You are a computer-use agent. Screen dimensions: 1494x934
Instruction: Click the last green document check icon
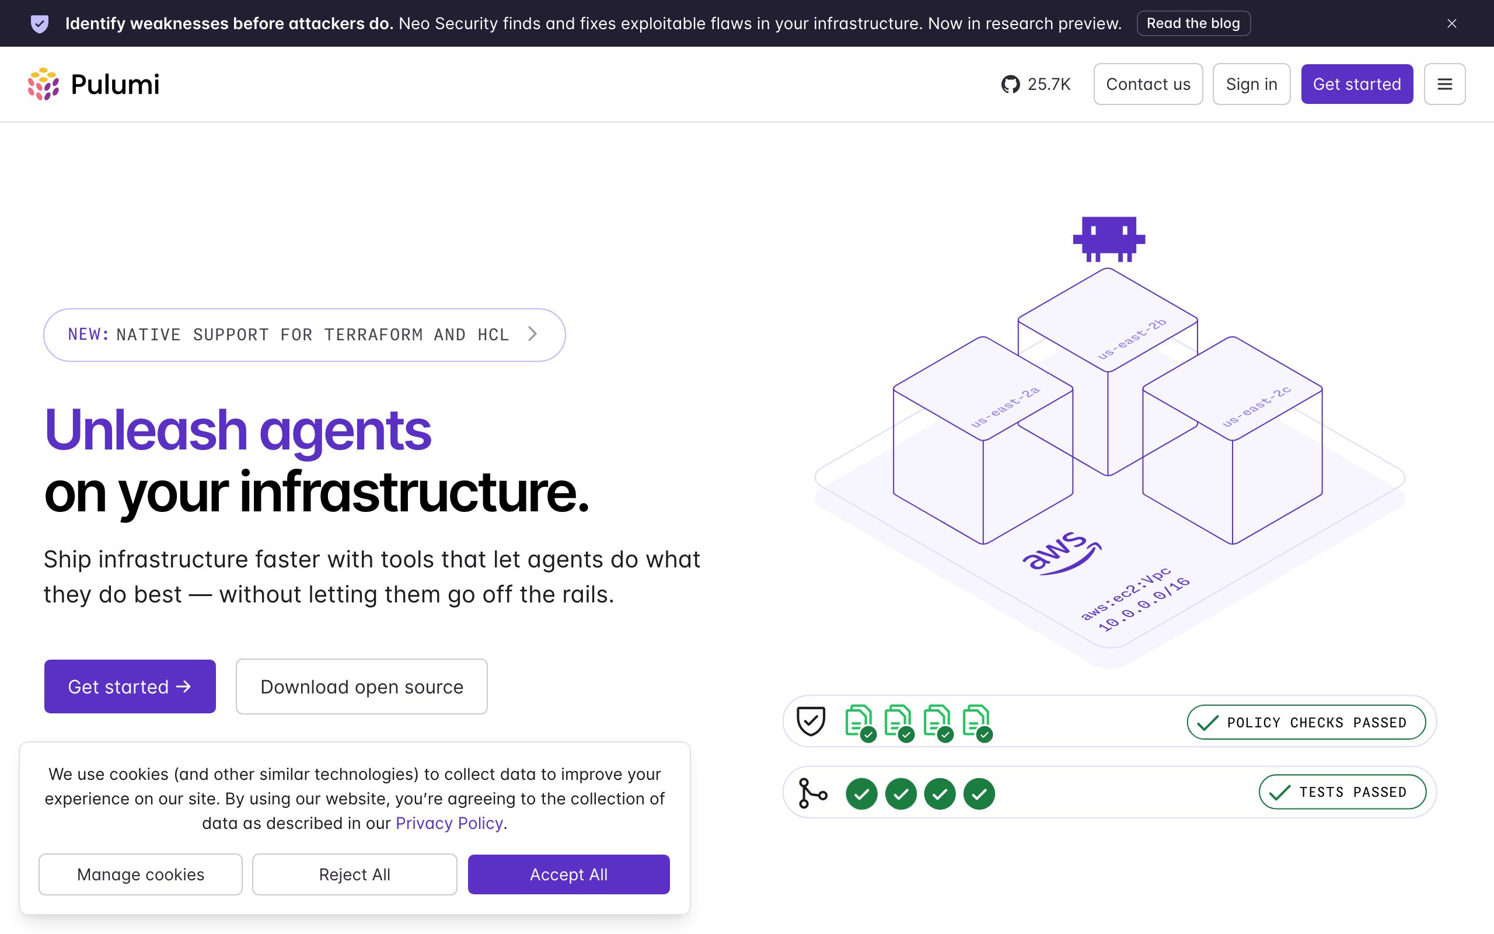click(x=978, y=723)
